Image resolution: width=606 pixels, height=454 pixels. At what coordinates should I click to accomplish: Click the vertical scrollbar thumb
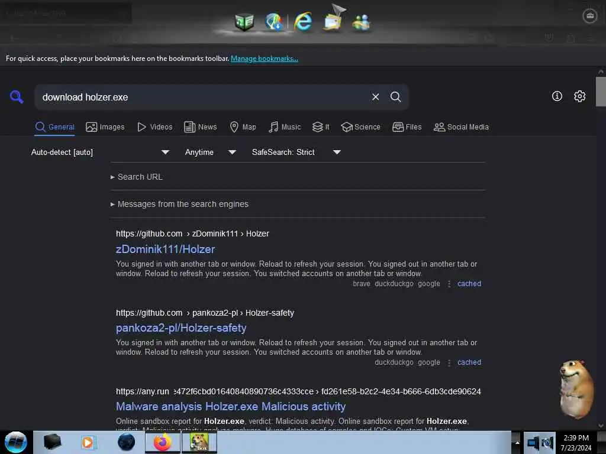click(x=601, y=92)
